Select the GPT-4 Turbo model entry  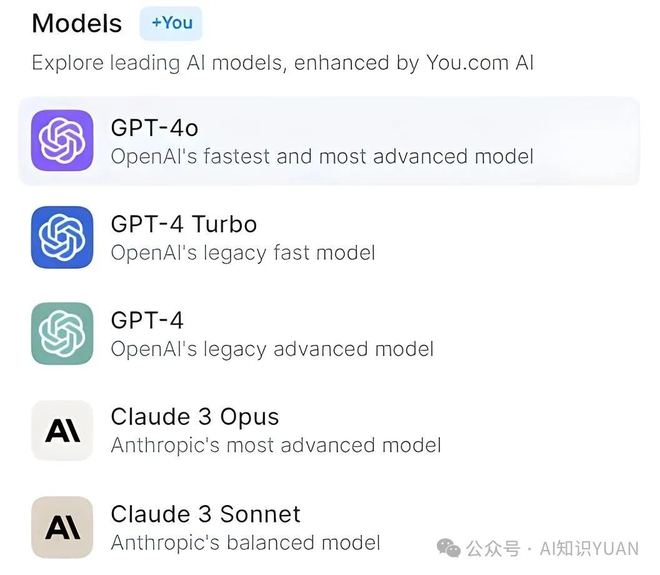pyautogui.click(x=184, y=224)
